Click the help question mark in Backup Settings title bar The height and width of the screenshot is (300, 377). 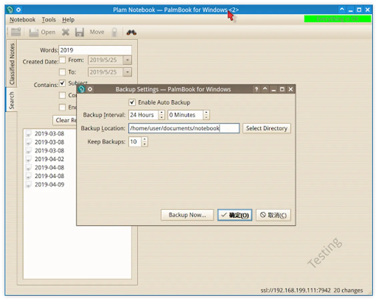tap(256, 89)
